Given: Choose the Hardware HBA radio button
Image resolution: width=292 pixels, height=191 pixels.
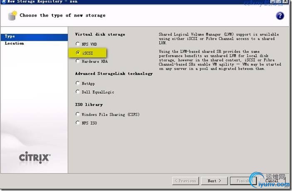Looking at the screenshot, I should coord(78,61).
